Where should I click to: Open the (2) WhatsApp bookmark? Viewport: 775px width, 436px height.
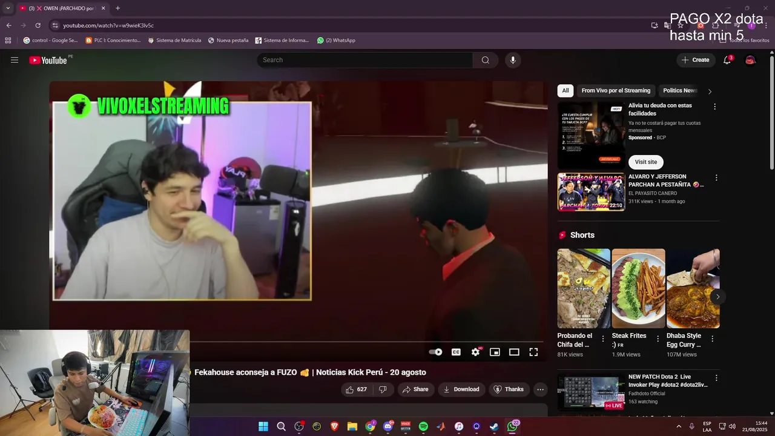tap(336, 41)
